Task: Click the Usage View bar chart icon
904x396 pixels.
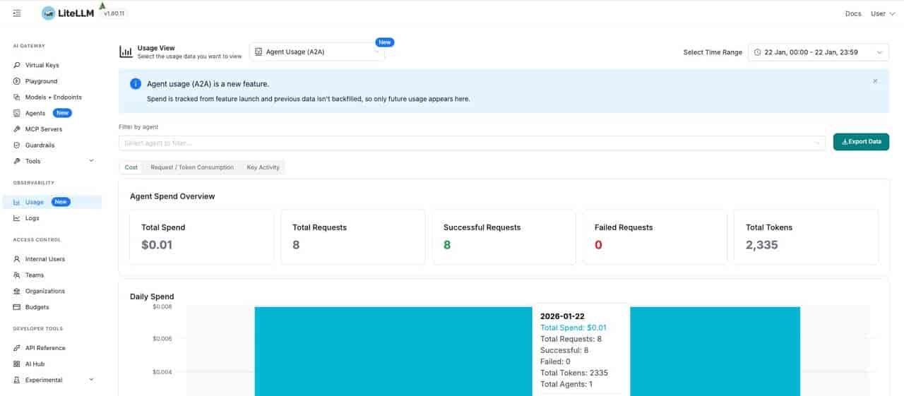Action: coord(126,52)
